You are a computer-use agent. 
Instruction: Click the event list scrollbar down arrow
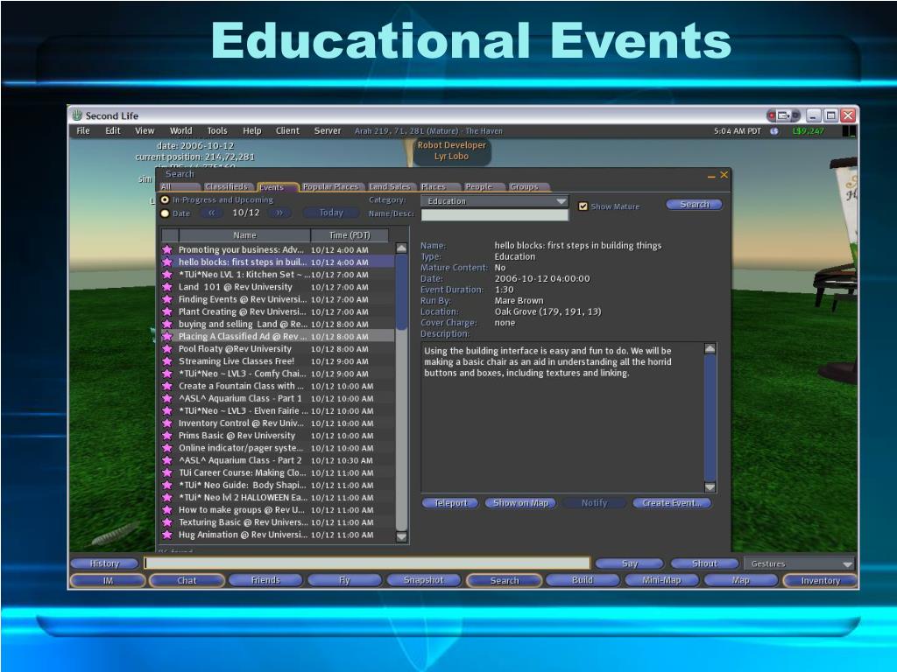401,536
